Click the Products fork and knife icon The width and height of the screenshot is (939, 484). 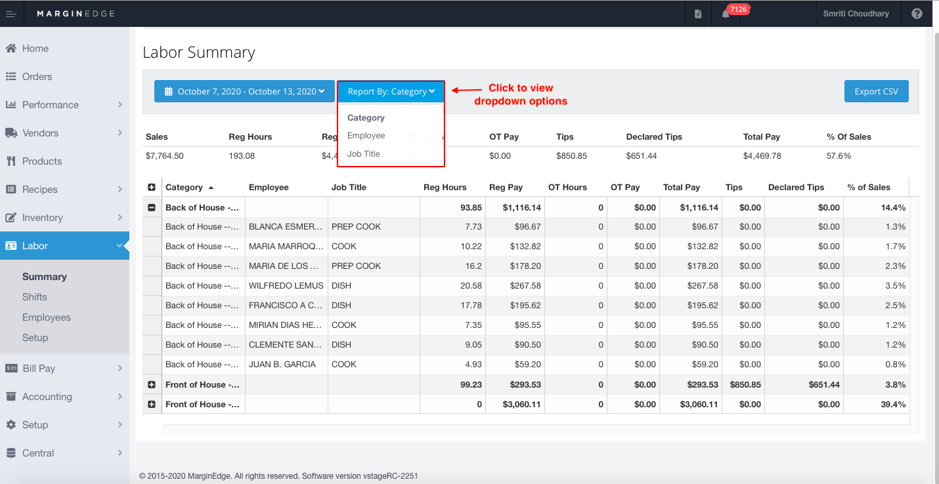point(11,161)
